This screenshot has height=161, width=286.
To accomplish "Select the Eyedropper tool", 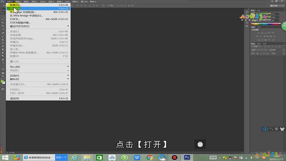I will click(3, 29).
